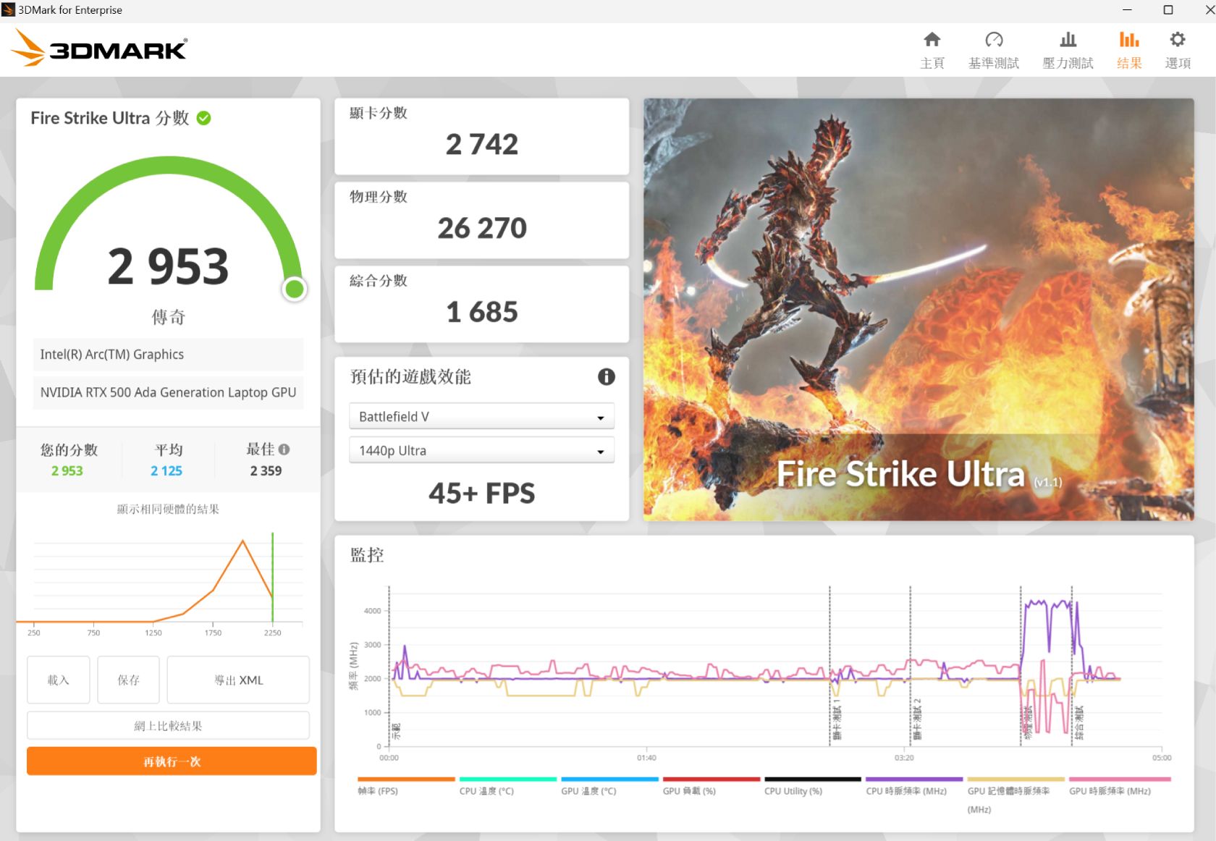Image resolution: width=1216 pixels, height=841 pixels.
Task: Click the Fire Strike Ultra preview image
Action: [x=919, y=309]
